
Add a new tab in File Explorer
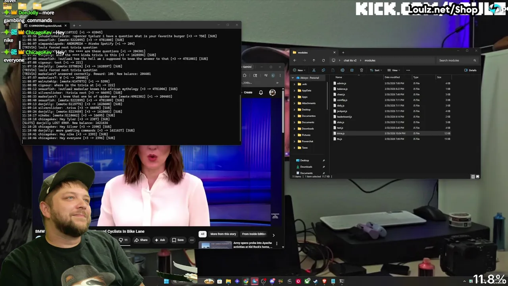343,52
